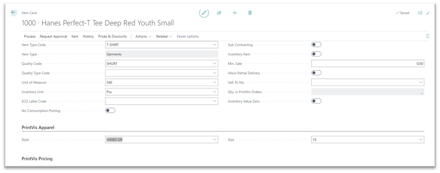The height and width of the screenshot is (173, 440).
Task: Expand the Actions menu
Action: point(143,36)
